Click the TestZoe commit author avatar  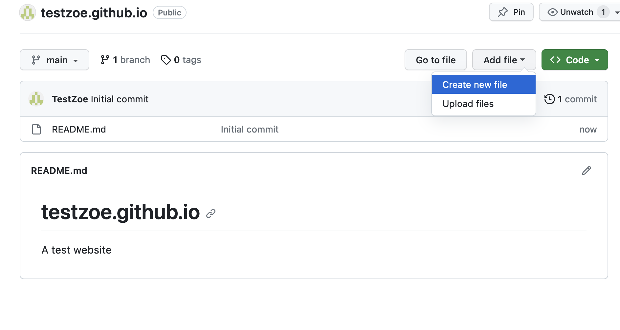(36, 99)
